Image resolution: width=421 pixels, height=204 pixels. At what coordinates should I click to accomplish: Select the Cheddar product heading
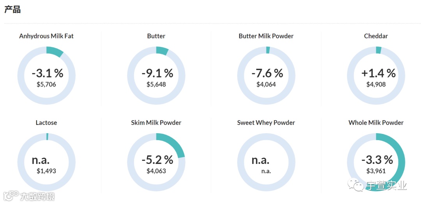(x=376, y=36)
